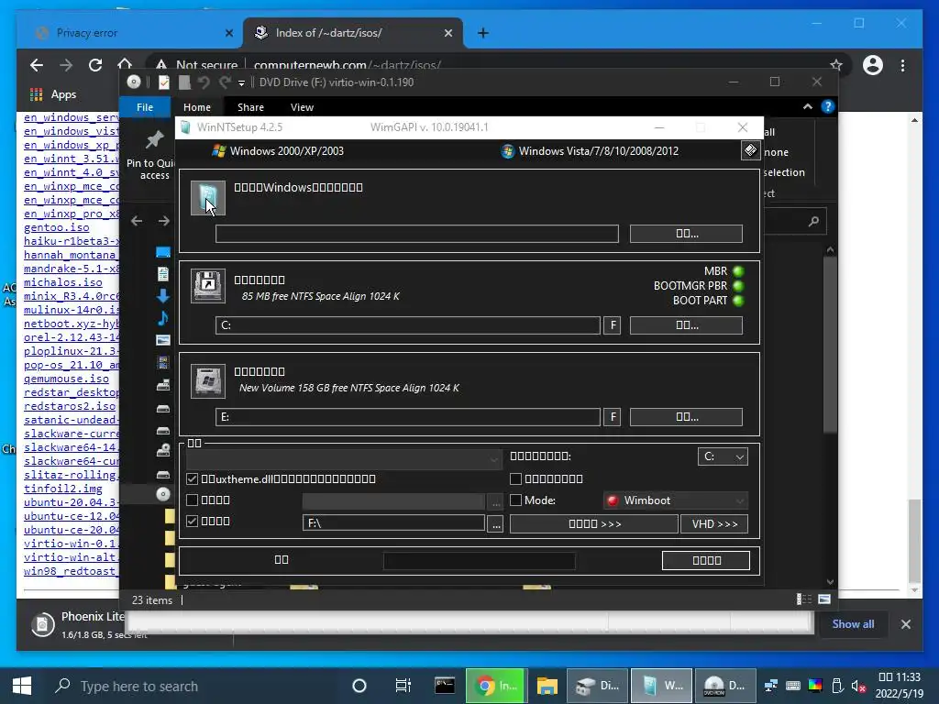Click the Explorer properties quick-access icon
This screenshot has height=704, width=939.
pyautogui.click(x=163, y=82)
